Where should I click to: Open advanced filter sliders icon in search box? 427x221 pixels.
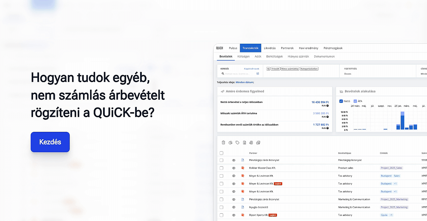(258, 73)
